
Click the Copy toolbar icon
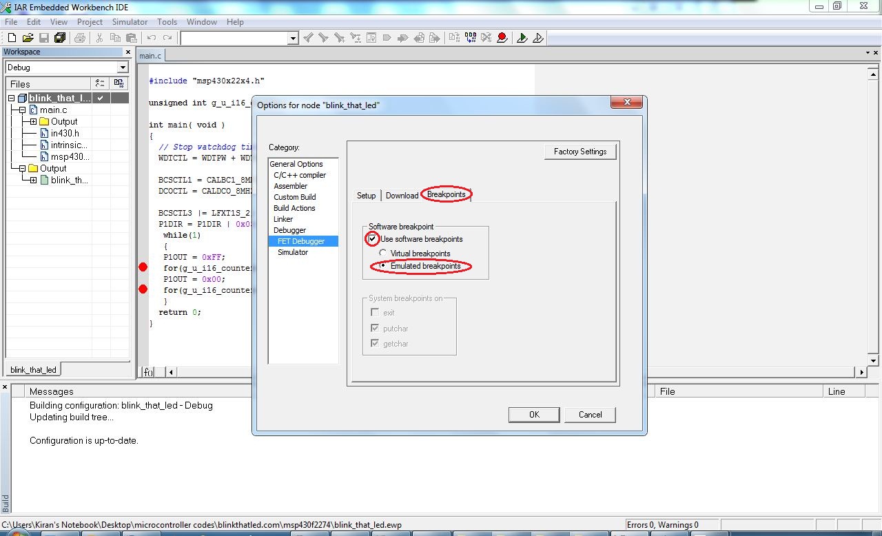coord(115,38)
